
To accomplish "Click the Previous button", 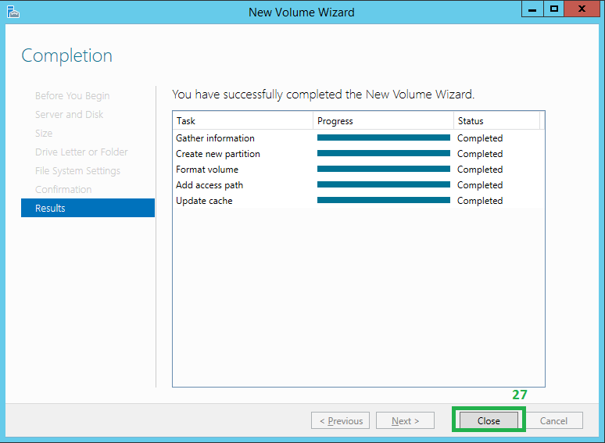I will click(x=340, y=420).
